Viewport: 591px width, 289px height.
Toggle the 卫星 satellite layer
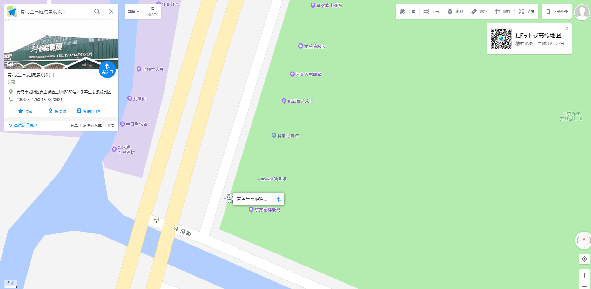click(x=407, y=11)
